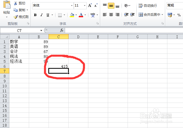Select row 7 header

pyautogui.click(x=5, y=71)
